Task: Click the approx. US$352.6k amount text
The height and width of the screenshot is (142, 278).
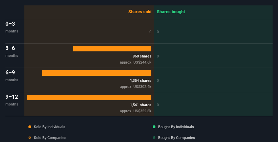Action: click(x=135, y=111)
